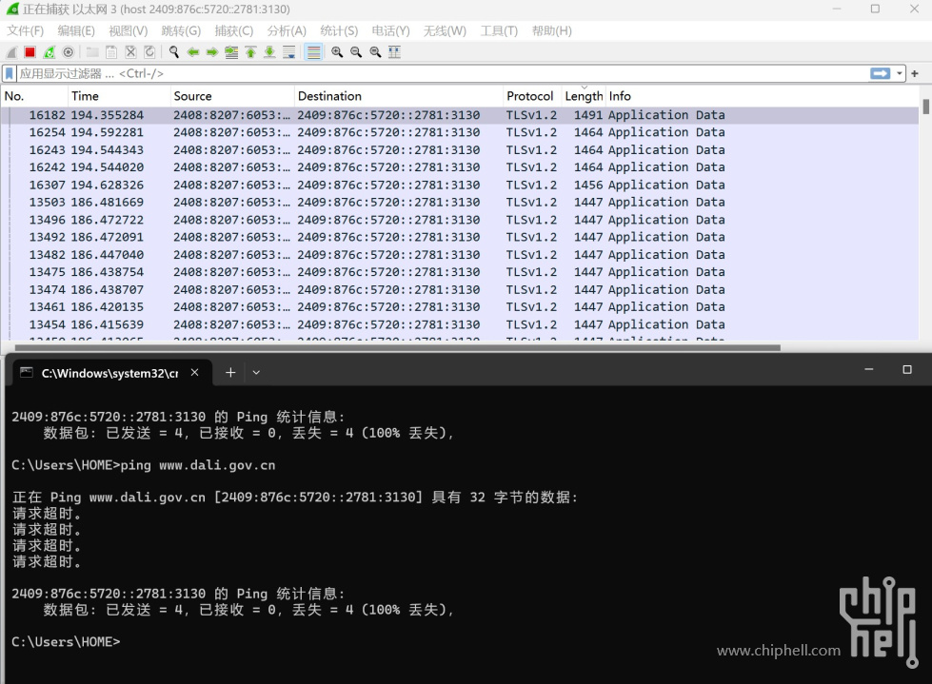
Task: Save the capture file icon
Action: click(111, 52)
